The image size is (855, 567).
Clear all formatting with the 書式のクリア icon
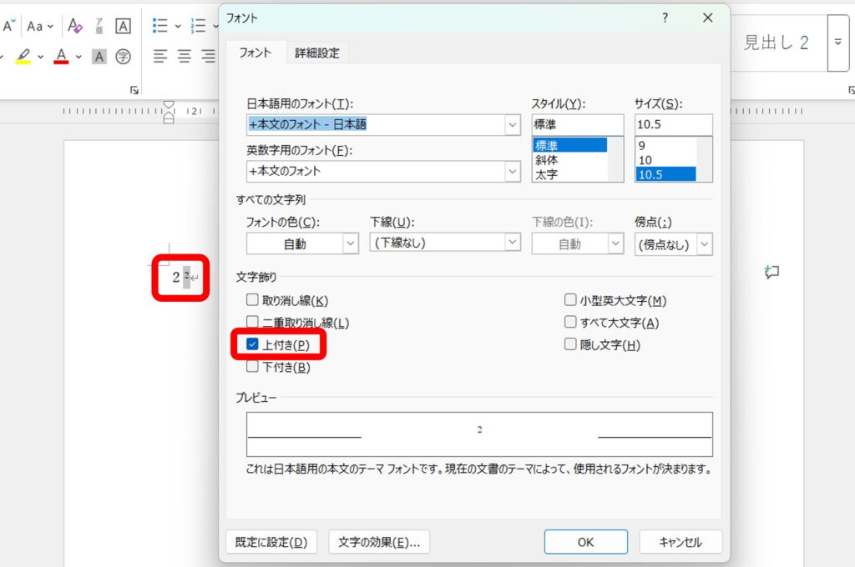point(74,26)
